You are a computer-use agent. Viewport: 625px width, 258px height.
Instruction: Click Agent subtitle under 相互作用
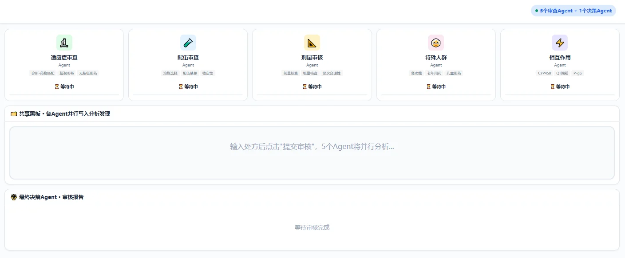[x=560, y=65]
